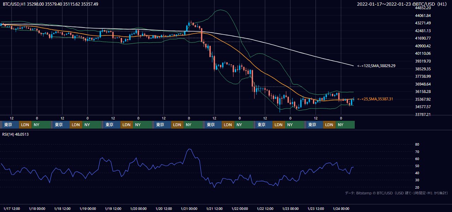Select the 42481.13 price axis label
Image resolution: width=452 pixels, height=212 pixels.
point(423,31)
